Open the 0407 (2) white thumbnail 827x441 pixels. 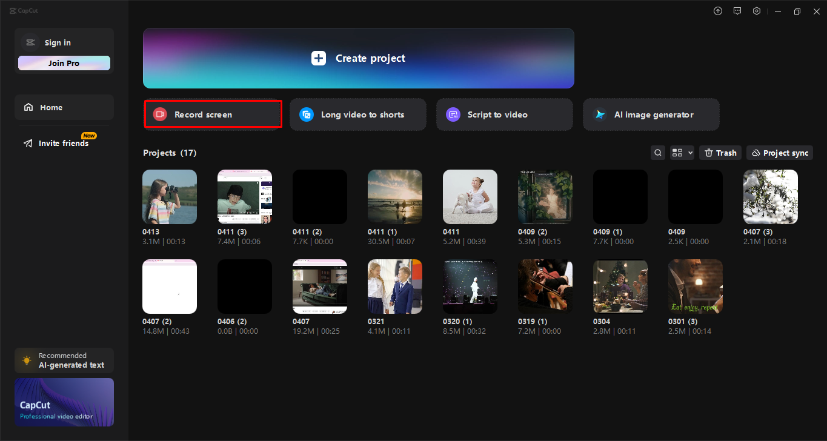point(170,287)
